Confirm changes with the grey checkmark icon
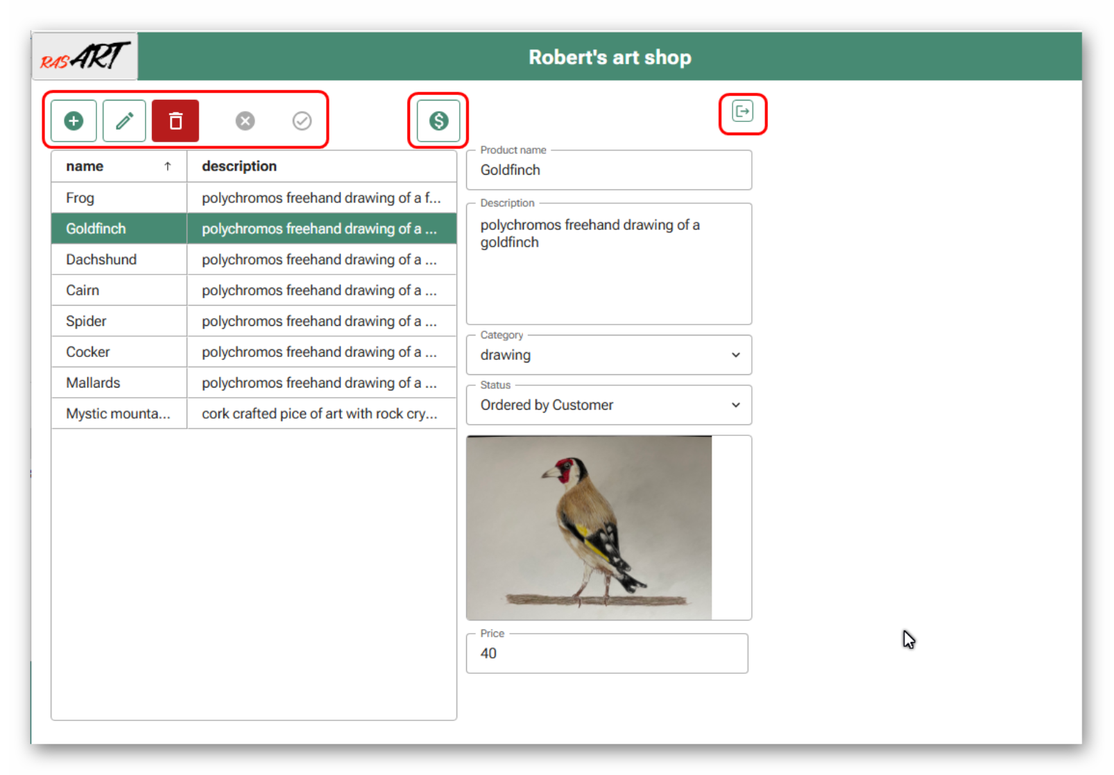1114x775 pixels. (x=302, y=121)
